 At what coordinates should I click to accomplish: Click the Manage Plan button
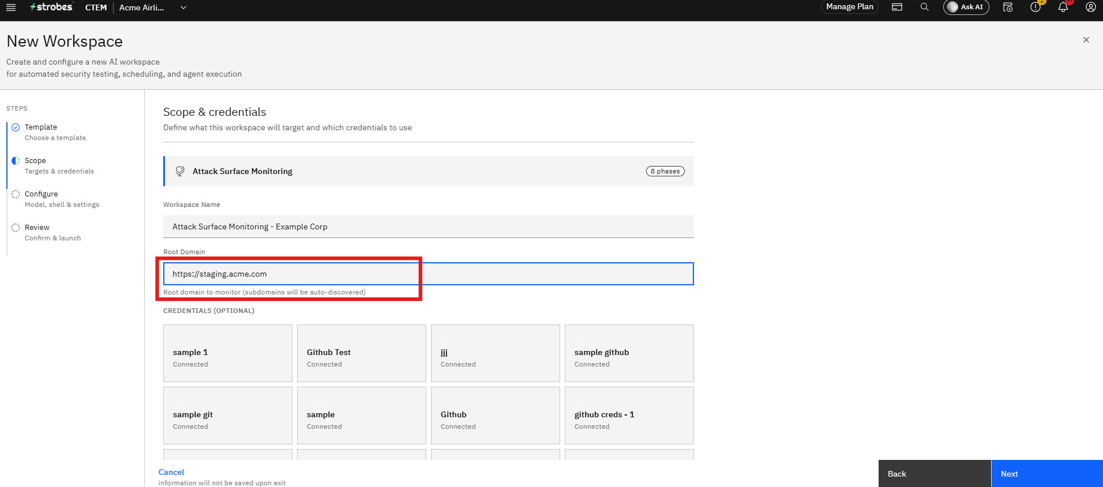(850, 7)
